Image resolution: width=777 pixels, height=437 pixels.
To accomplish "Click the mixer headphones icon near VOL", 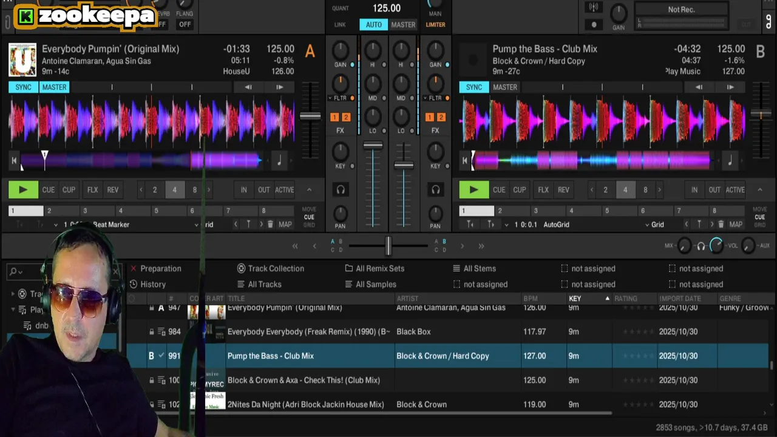I will tap(701, 246).
